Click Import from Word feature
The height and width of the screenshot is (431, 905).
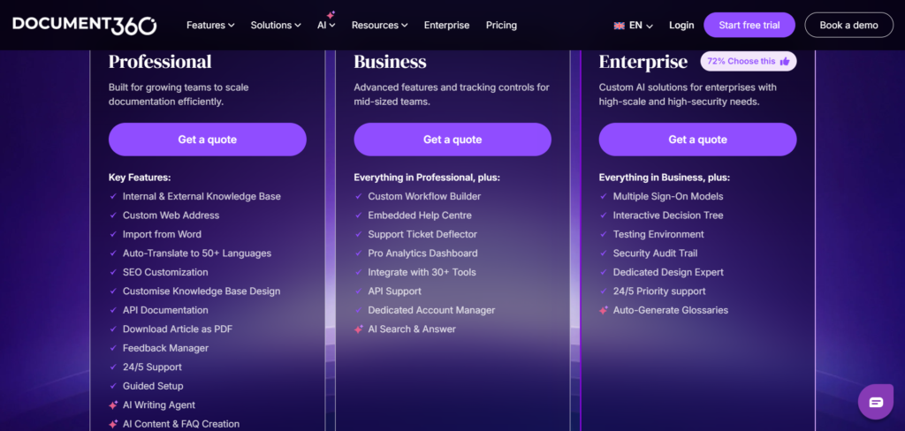(163, 234)
